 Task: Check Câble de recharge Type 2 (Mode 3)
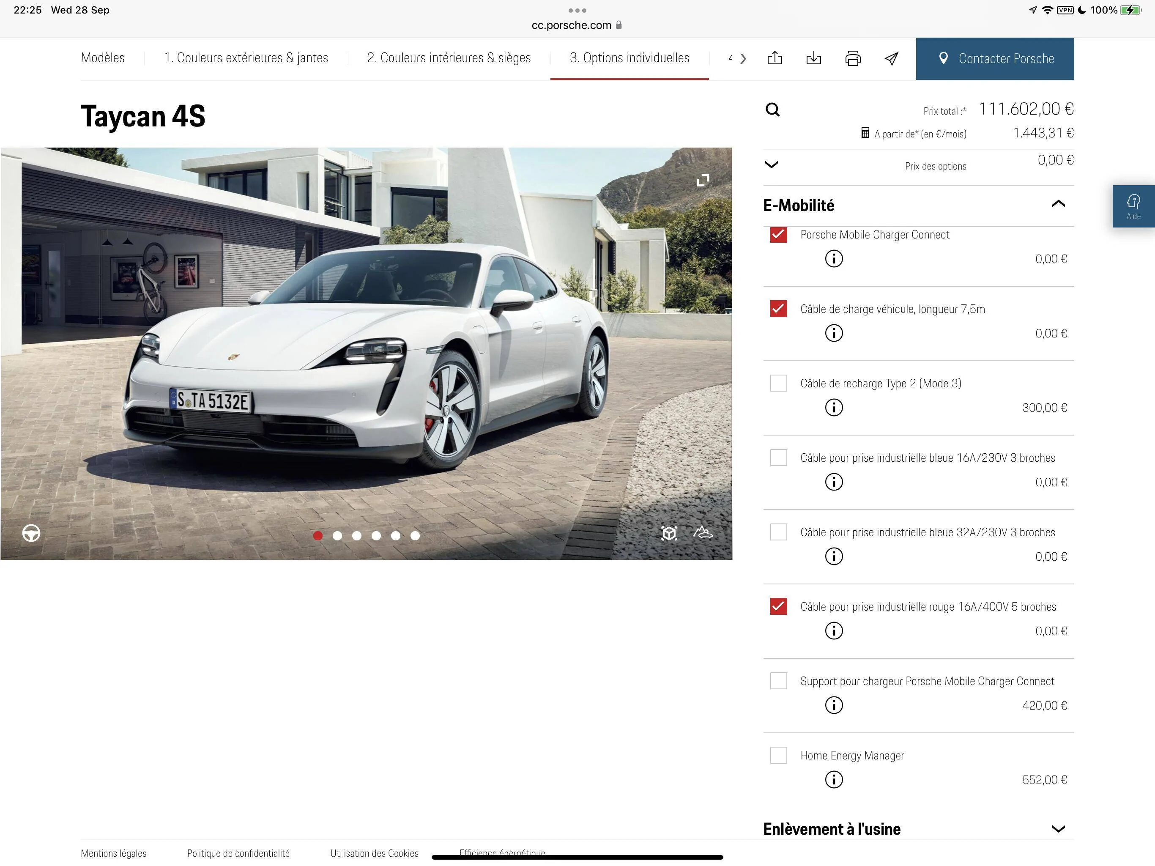click(779, 383)
